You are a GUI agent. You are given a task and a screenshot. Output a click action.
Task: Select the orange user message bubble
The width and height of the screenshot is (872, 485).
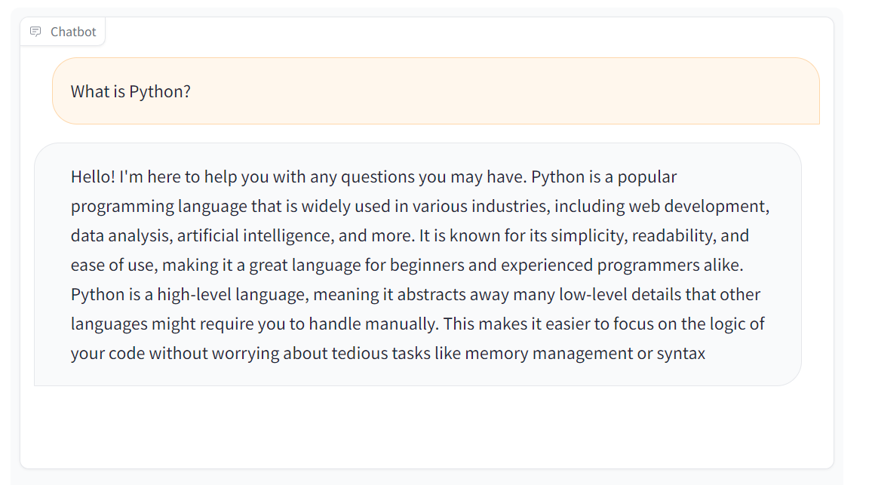436,91
